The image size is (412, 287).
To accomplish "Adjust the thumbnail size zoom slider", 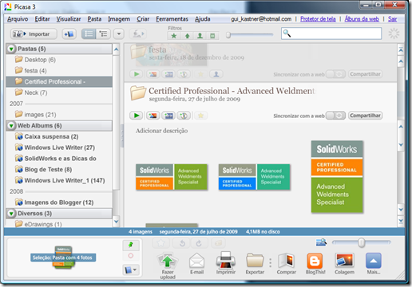I will click(x=361, y=242).
